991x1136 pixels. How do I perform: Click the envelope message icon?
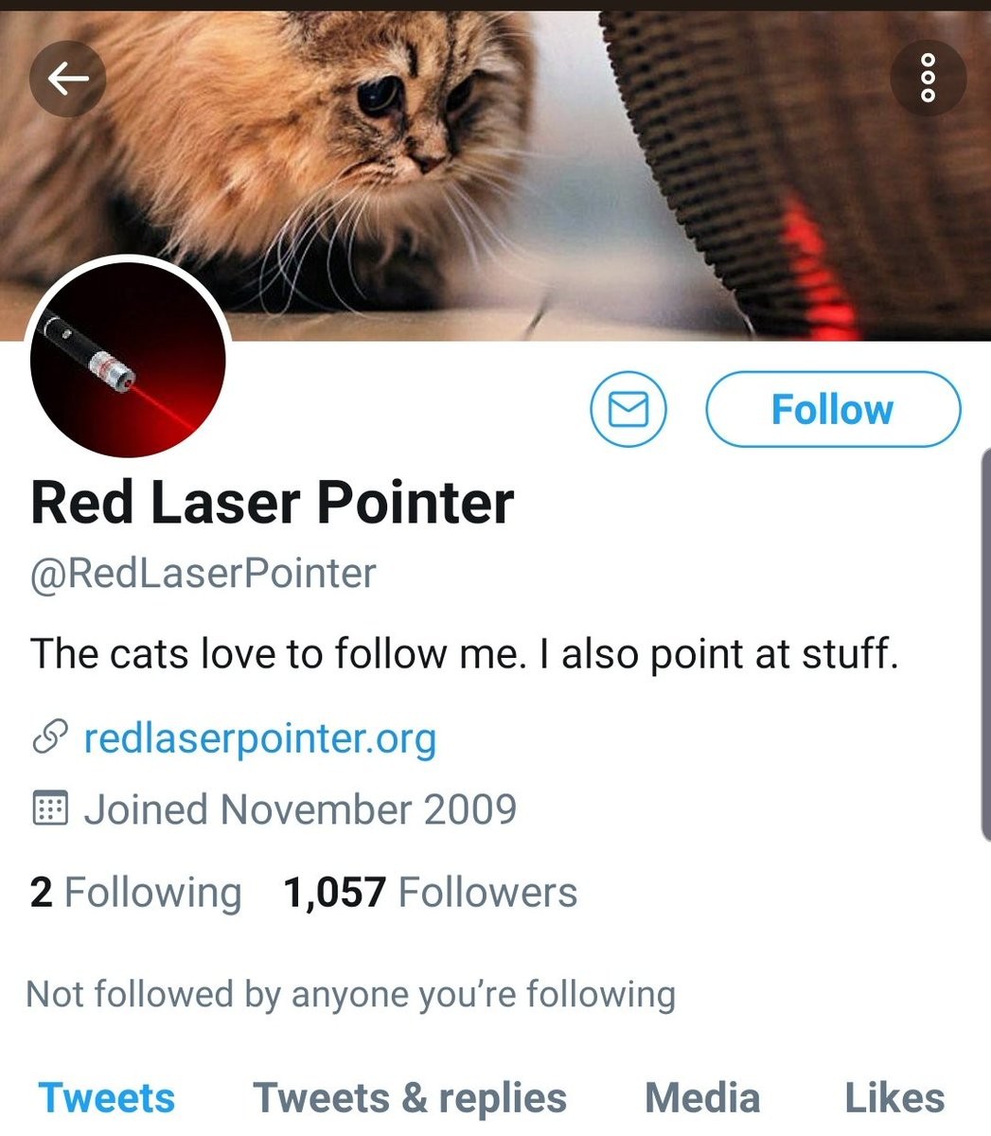pos(628,409)
